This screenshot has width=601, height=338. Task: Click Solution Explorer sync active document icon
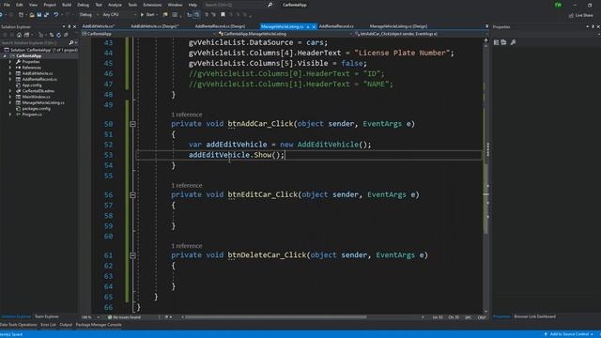click(x=52, y=35)
